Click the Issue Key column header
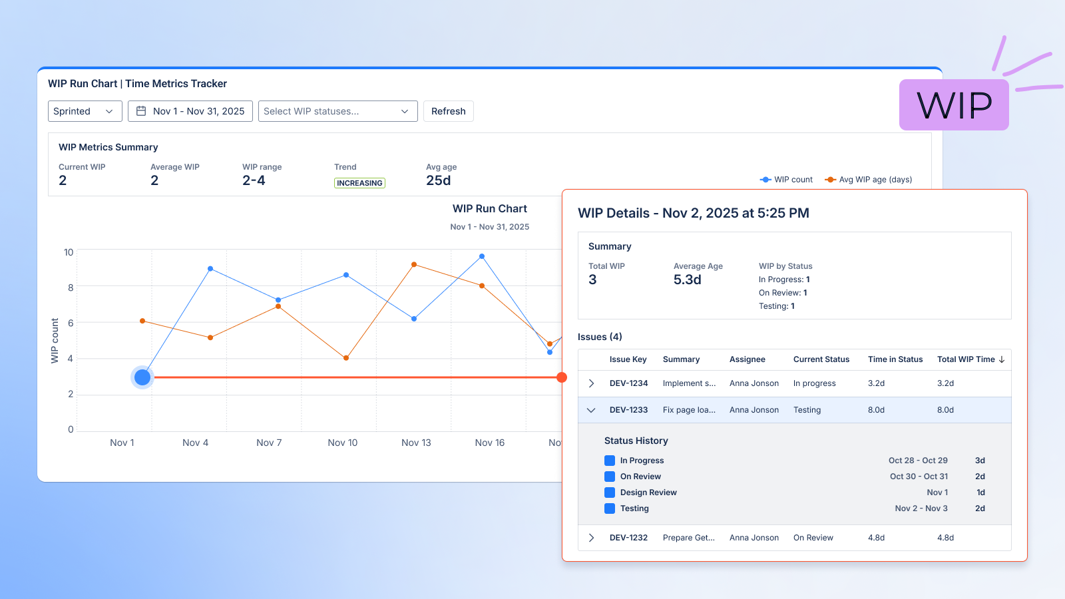Image resolution: width=1065 pixels, height=599 pixels. [628, 359]
